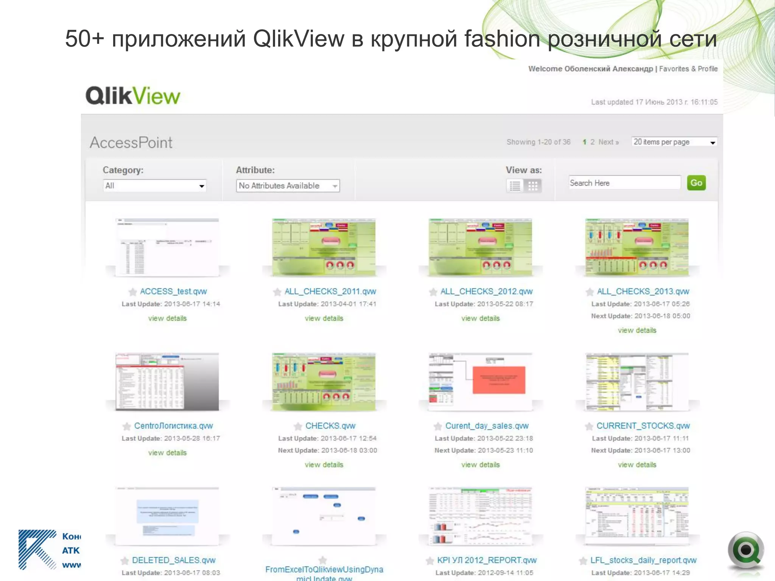The height and width of the screenshot is (581, 775).
Task: Click the ALL_CHECKS_2013.qvw thumbnail preview
Action: coord(637,247)
